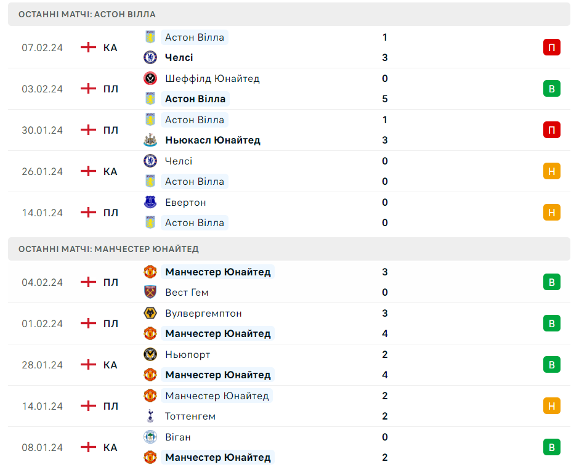Click green win badge for Sheffield match
Image resolution: width=579 pixels, height=467 pixels.
tap(551, 89)
